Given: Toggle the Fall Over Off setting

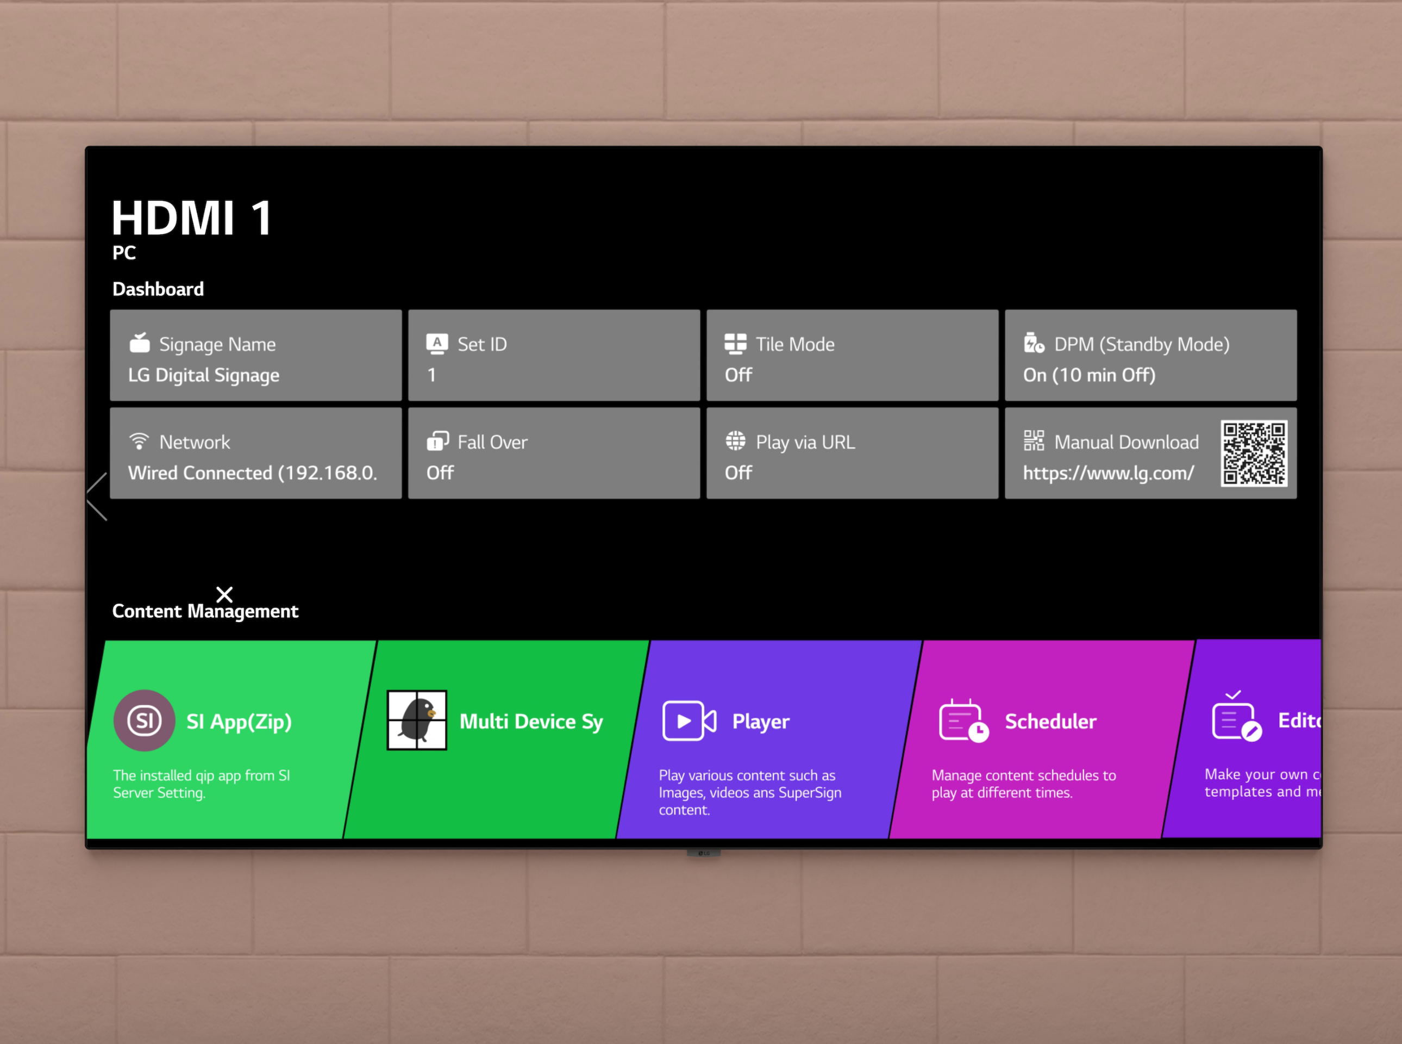Looking at the screenshot, I should click(440, 473).
